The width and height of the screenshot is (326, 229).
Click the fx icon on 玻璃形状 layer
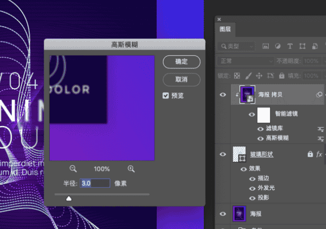pos(319,154)
